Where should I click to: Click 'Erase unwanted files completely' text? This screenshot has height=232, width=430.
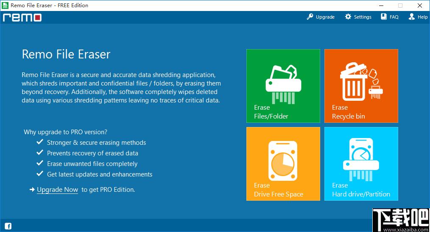[x=92, y=164]
